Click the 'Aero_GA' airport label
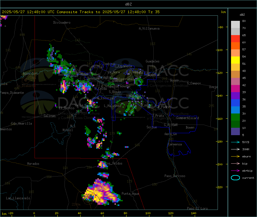Viewport: 257px width, 217px height. point(171,134)
